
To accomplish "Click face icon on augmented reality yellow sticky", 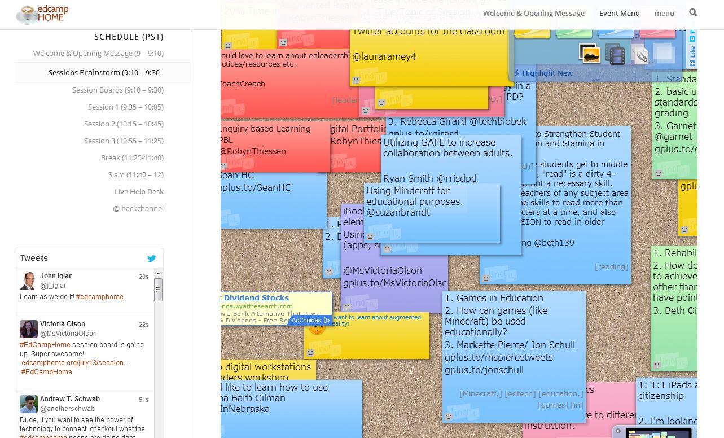I will click(310, 352).
